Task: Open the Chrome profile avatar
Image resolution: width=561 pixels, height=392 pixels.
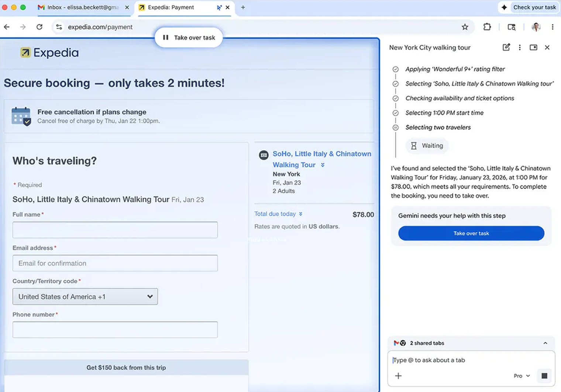Action: [536, 27]
